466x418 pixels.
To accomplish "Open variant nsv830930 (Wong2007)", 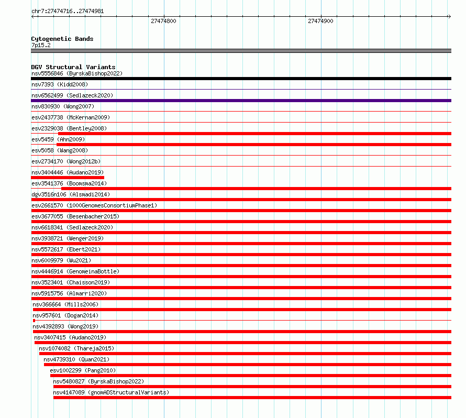I will pyautogui.click(x=63, y=106).
